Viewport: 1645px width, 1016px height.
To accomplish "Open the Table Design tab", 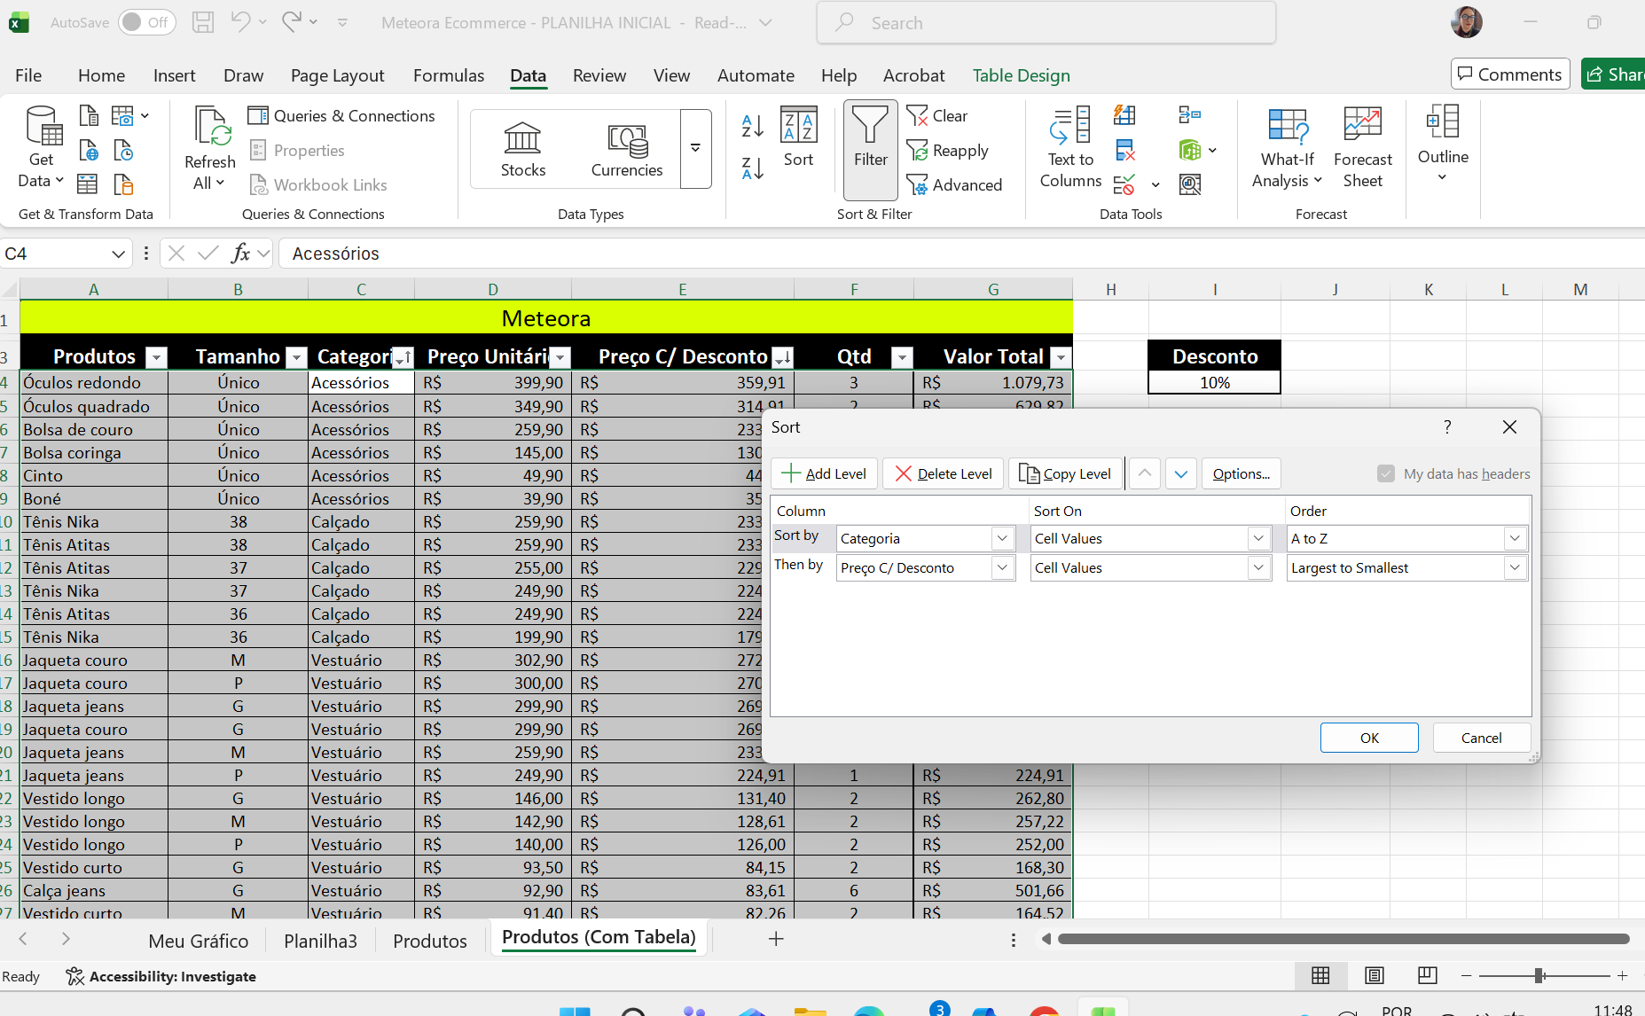I will pos(1022,75).
